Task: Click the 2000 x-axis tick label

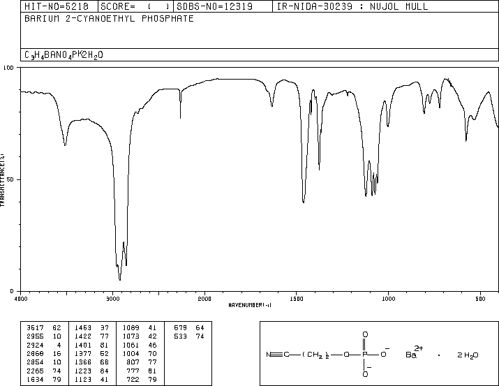Action: [x=204, y=299]
